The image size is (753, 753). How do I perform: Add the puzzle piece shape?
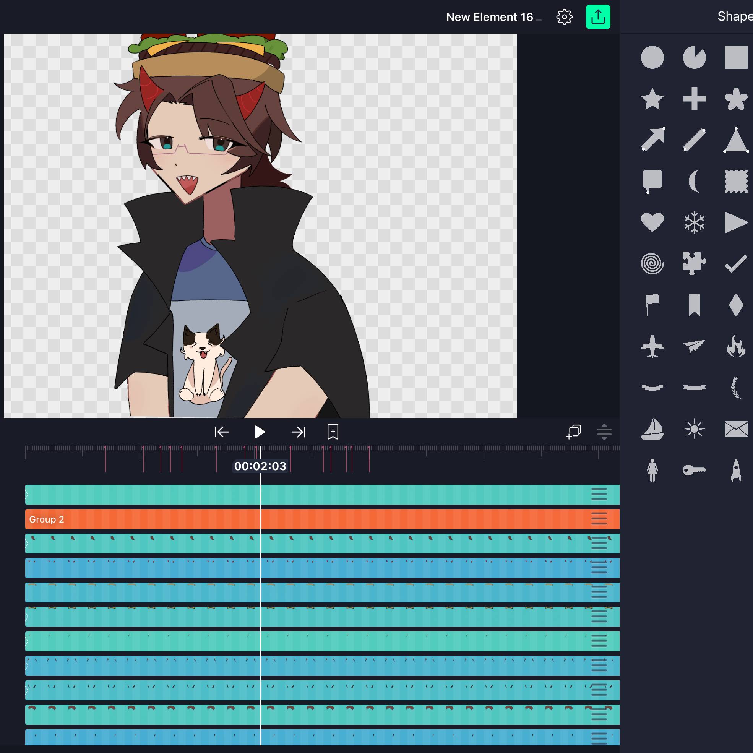click(x=694, y=263)
